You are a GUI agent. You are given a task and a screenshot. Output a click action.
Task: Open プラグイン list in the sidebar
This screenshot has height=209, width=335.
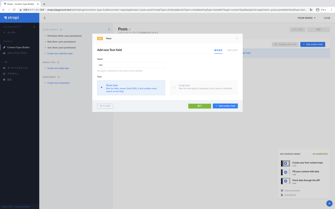coord(13,74)
